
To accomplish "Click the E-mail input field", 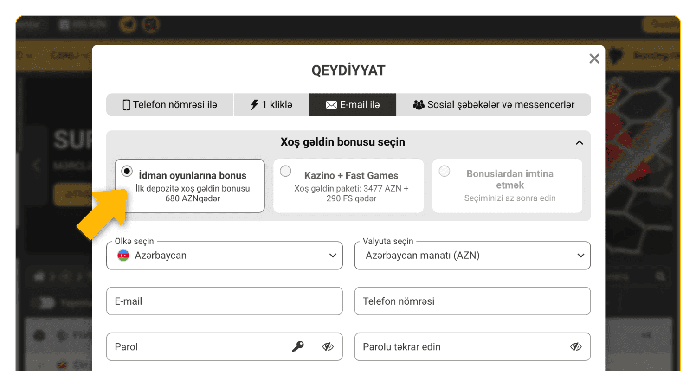I will [x=225, y=301].
